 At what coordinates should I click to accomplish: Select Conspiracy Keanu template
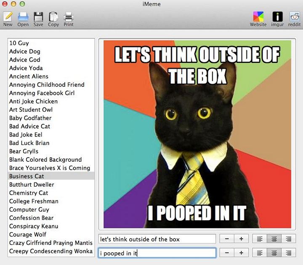click(x=51, y=226)
